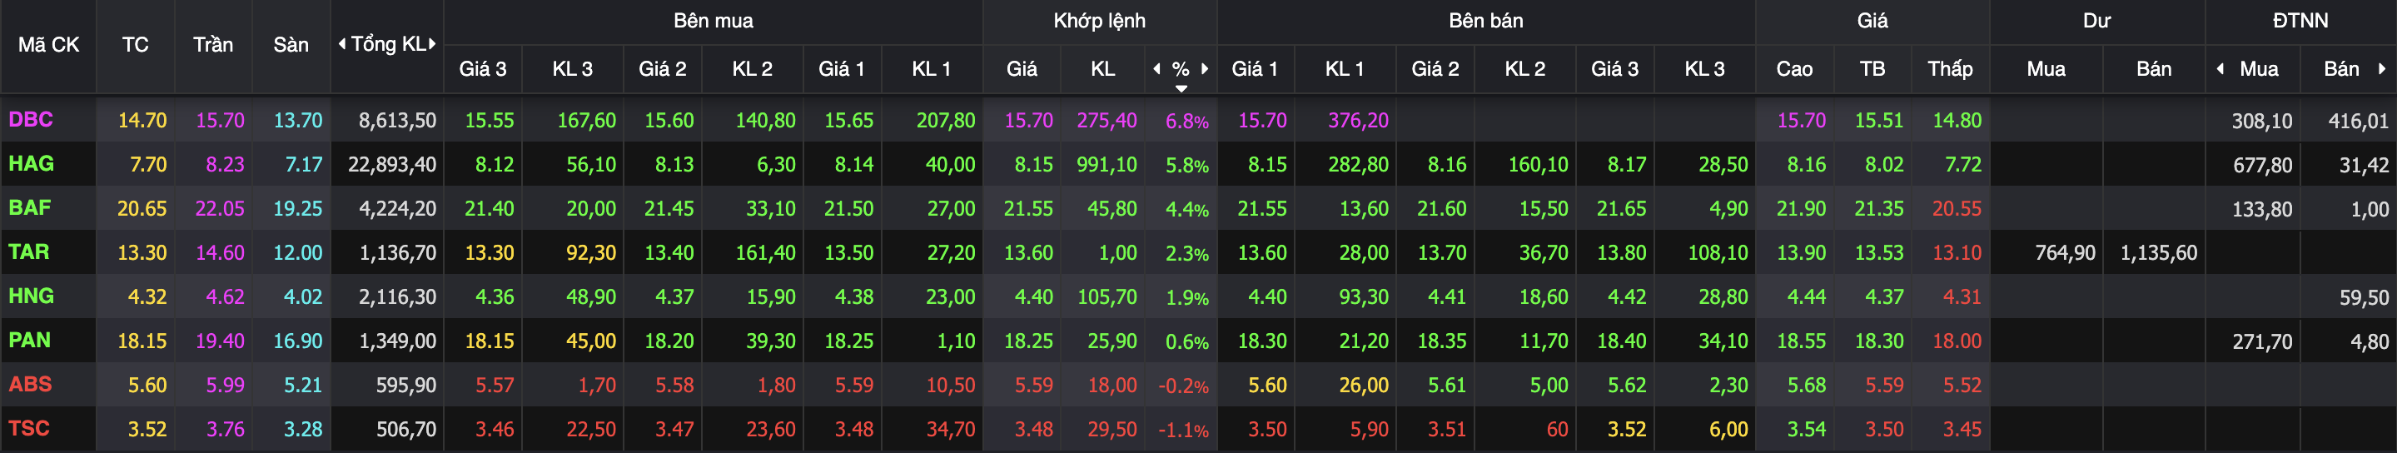Viewport: 2397px width, 453px height.
Task: Click the ĐTNN group header
Action: click(x=2300, y=21)
